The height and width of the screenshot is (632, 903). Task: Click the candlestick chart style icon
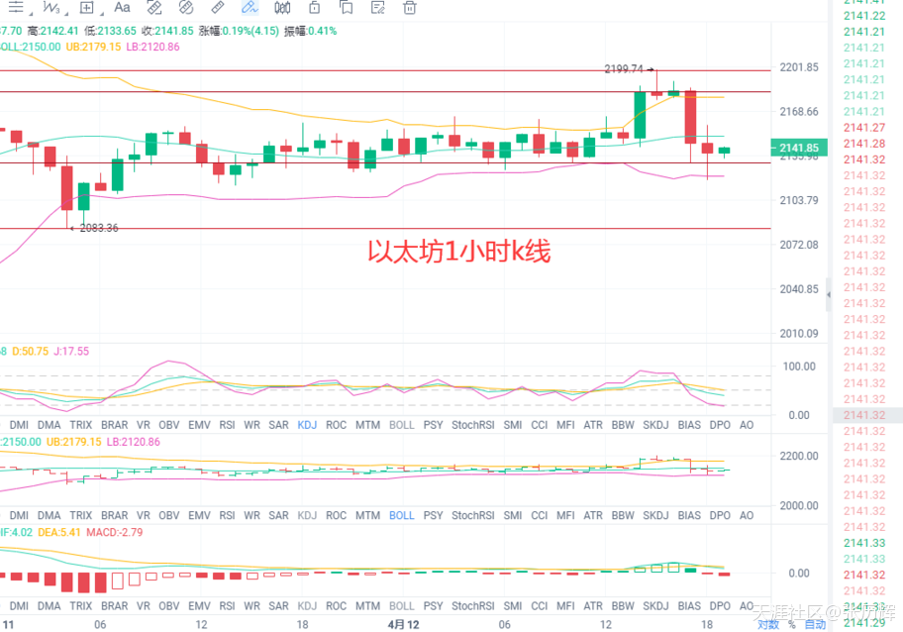point(282,7)
